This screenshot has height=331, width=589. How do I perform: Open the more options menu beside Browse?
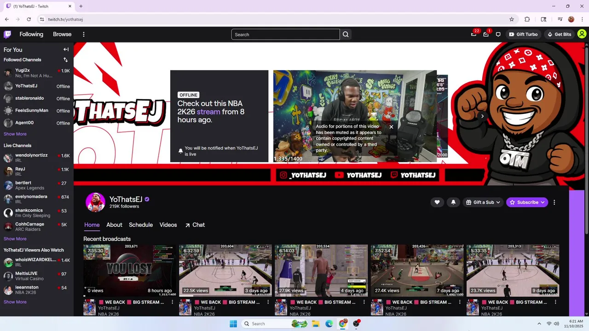coord(84,34)
